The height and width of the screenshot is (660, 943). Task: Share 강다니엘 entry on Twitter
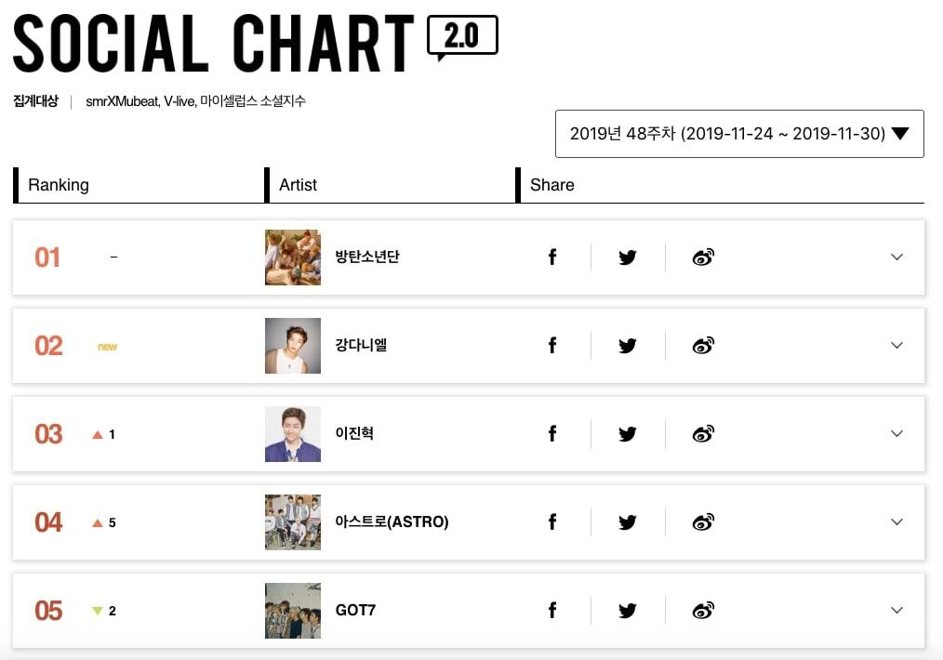tap(628, 346)
